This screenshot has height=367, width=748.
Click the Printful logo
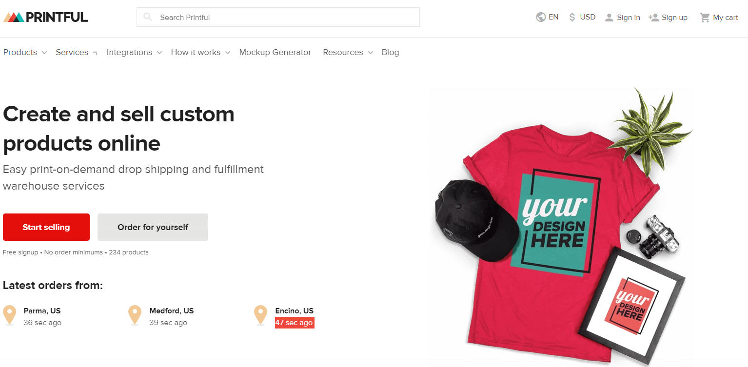pyautogui.click(x=45, y=17)
